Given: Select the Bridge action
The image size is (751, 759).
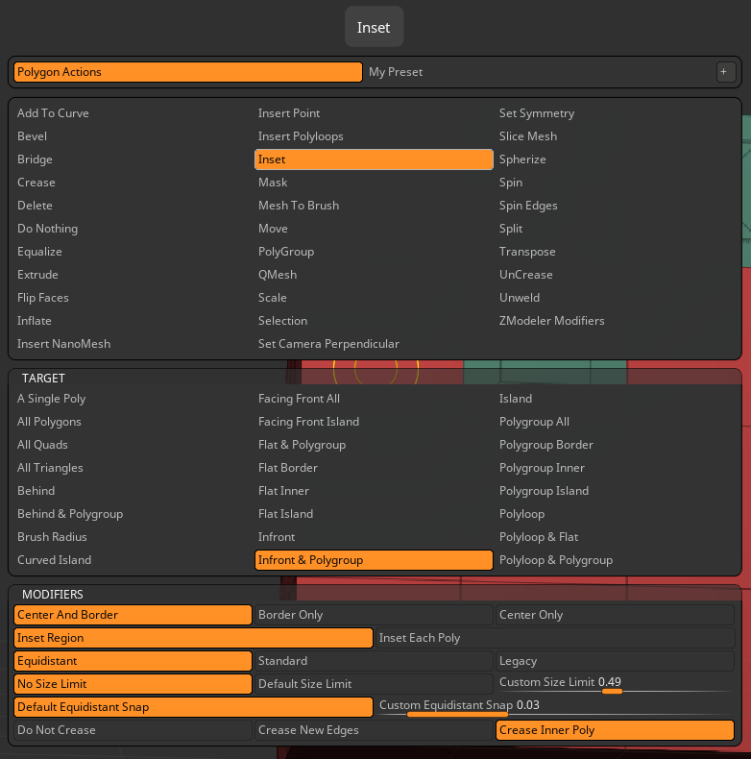Looking at the screenshot, I should [x=35, y=159].
